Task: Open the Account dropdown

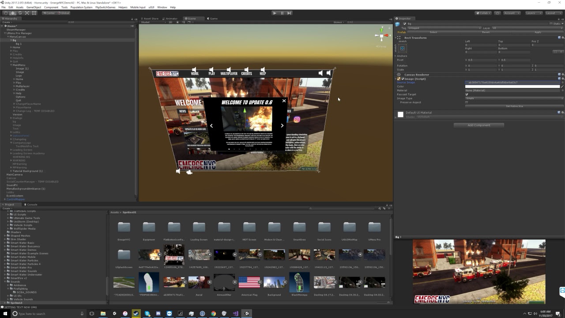Action: pyautogui.click(x=512, y=13)
